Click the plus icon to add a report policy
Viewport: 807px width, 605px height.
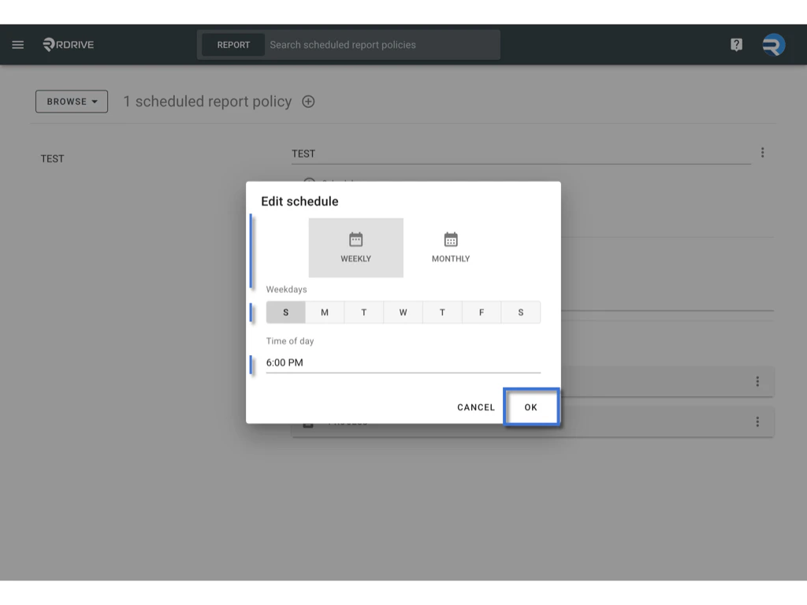tap(308, 102)
